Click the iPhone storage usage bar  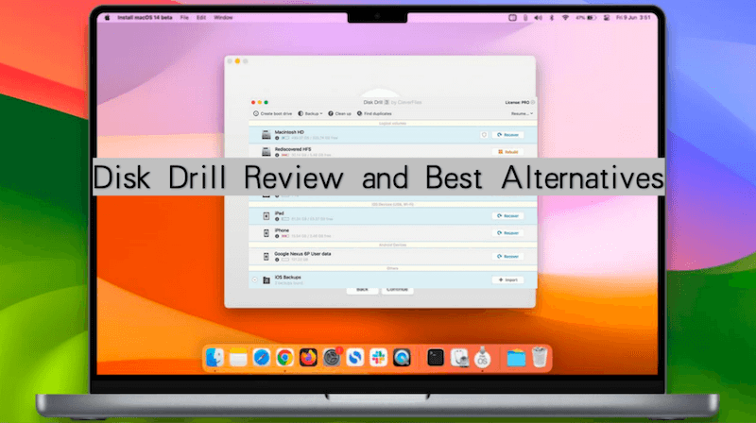[285, 236]
